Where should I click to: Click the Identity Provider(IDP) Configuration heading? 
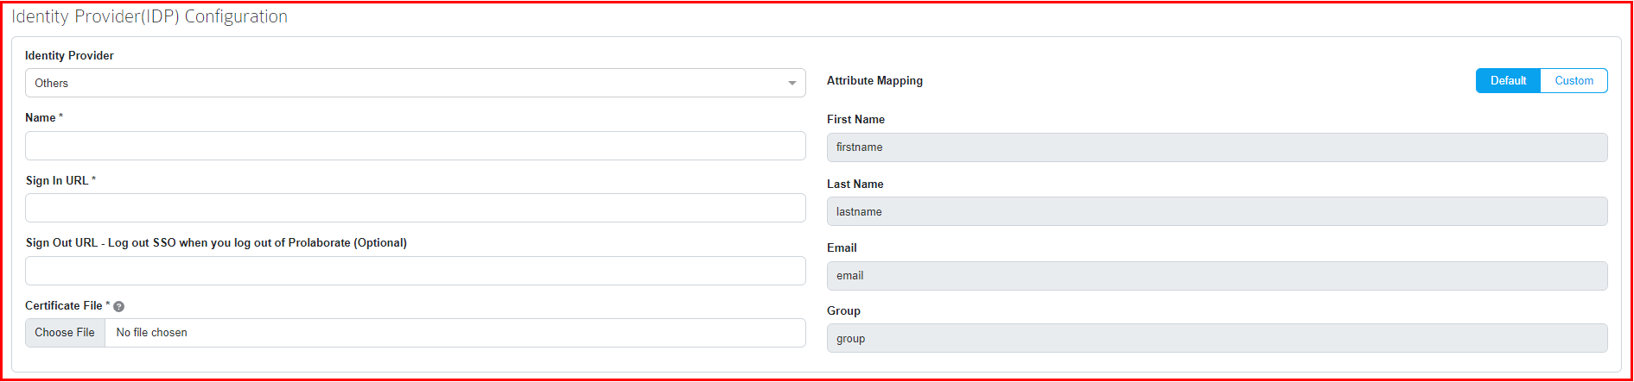click(149, 16)
